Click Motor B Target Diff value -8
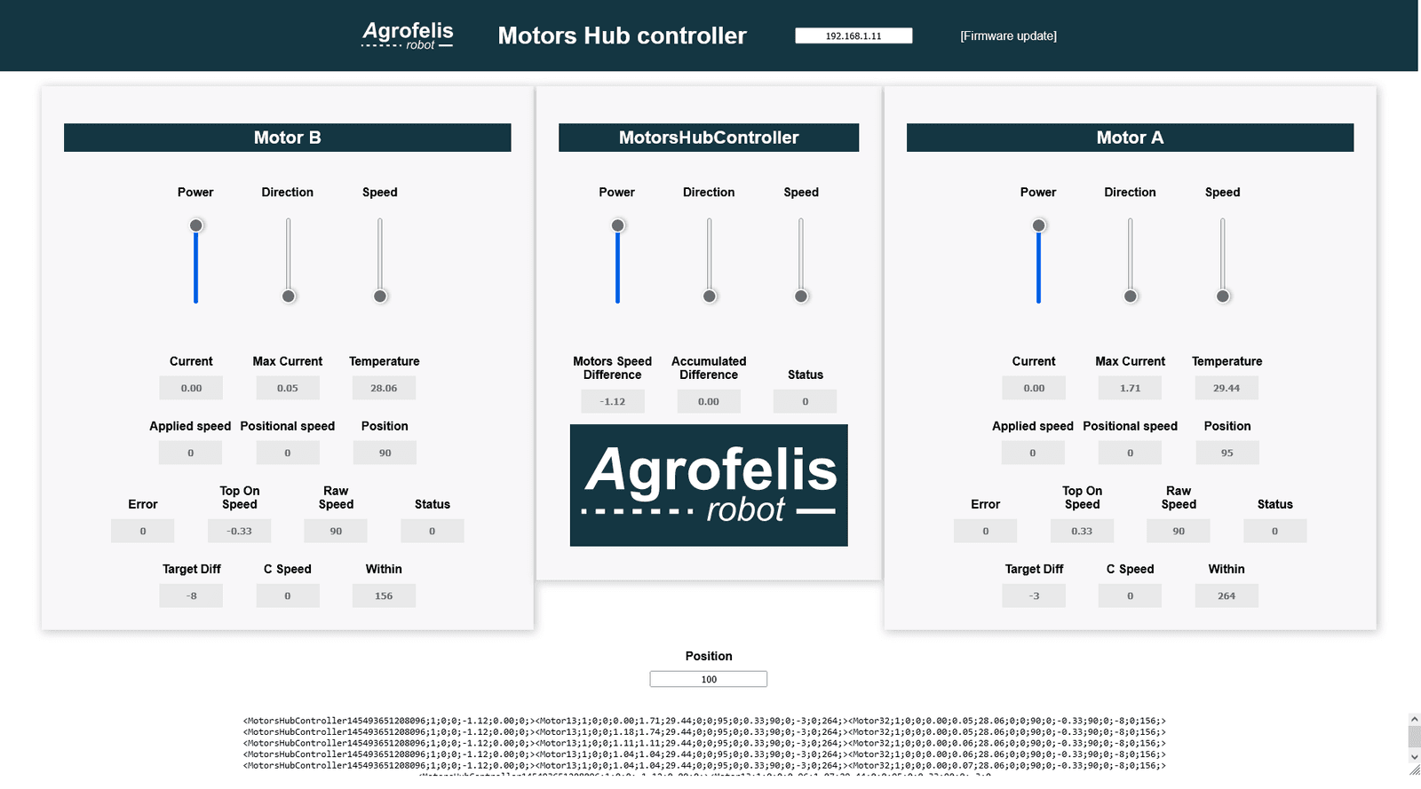1421x789 pixels. (x=191, y=596)
